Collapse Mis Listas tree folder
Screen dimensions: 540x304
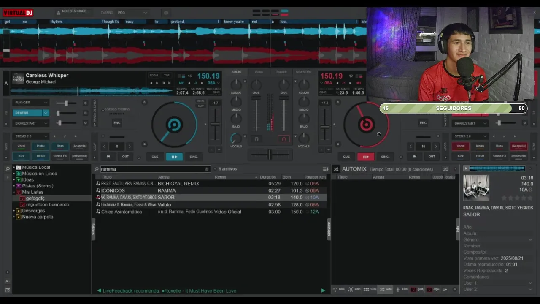[x=14, y=192]
